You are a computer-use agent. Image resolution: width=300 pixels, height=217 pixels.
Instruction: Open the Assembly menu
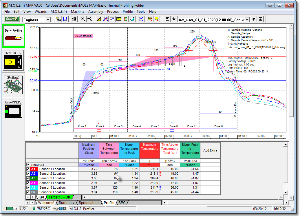[x=96, y=12]
